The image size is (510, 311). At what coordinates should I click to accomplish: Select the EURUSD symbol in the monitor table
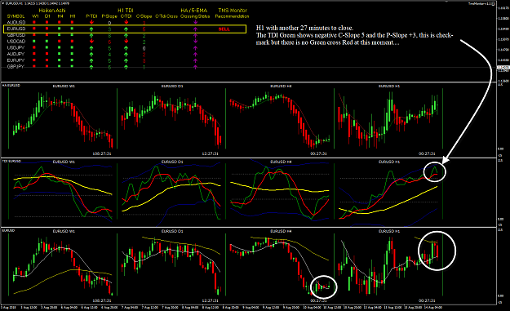[16, 29]
